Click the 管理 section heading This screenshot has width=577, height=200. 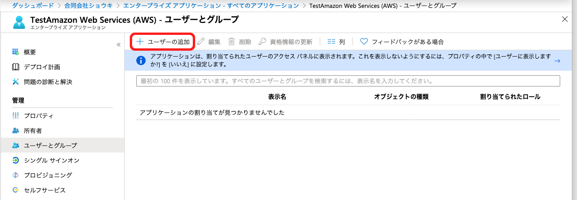[x=18, y=100]
